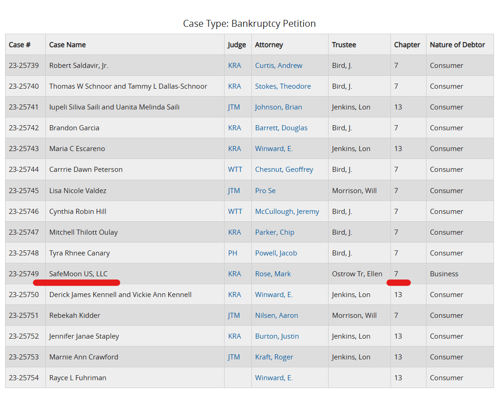Viewport: 500px width, 395px height.
Task: Open attorney link Burton, Justin
Action: tap(277, 336)
